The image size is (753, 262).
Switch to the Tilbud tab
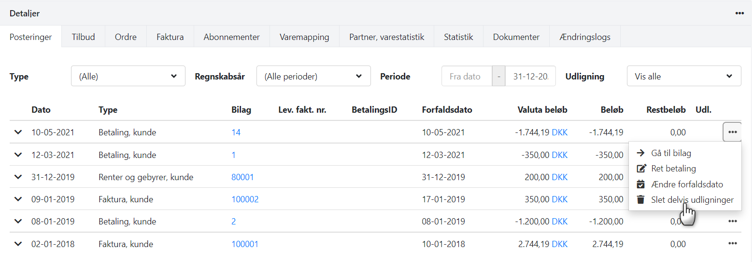tap(83, 37)
